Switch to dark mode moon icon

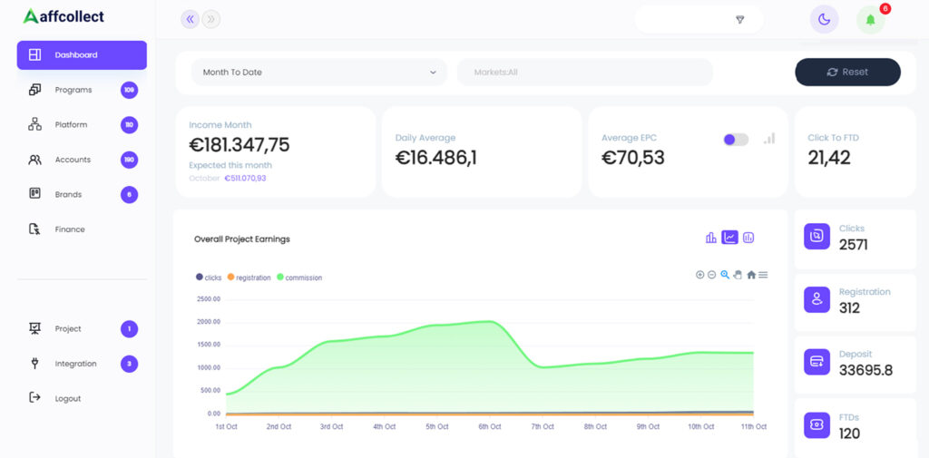click(824, 20)
